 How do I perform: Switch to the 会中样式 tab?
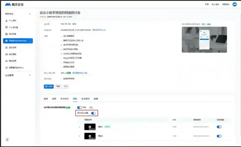(x=64, y=99)
